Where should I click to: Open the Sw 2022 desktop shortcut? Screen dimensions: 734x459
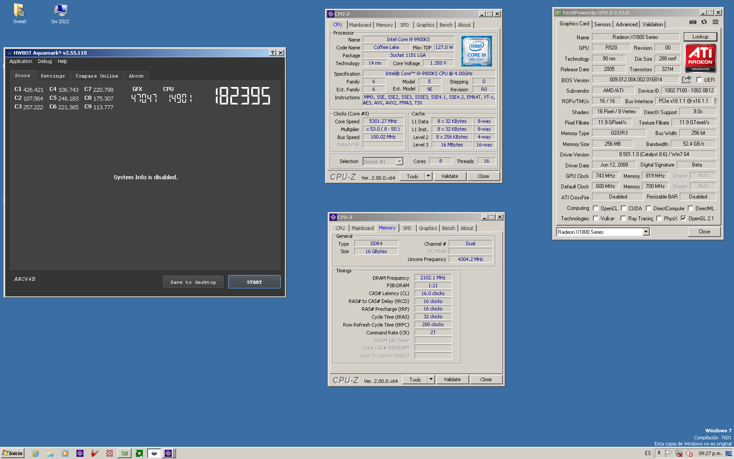coord(60,14)
